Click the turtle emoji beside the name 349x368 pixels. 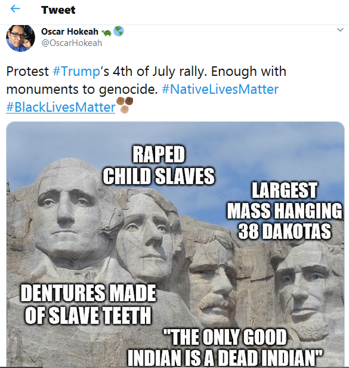107,33
